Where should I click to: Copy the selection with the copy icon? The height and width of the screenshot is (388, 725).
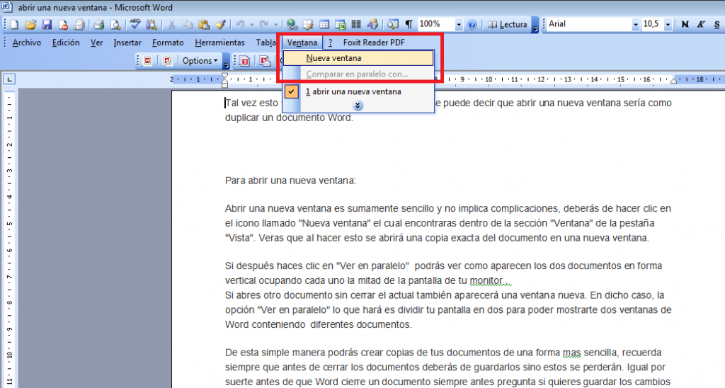click(x=187, y=25)
